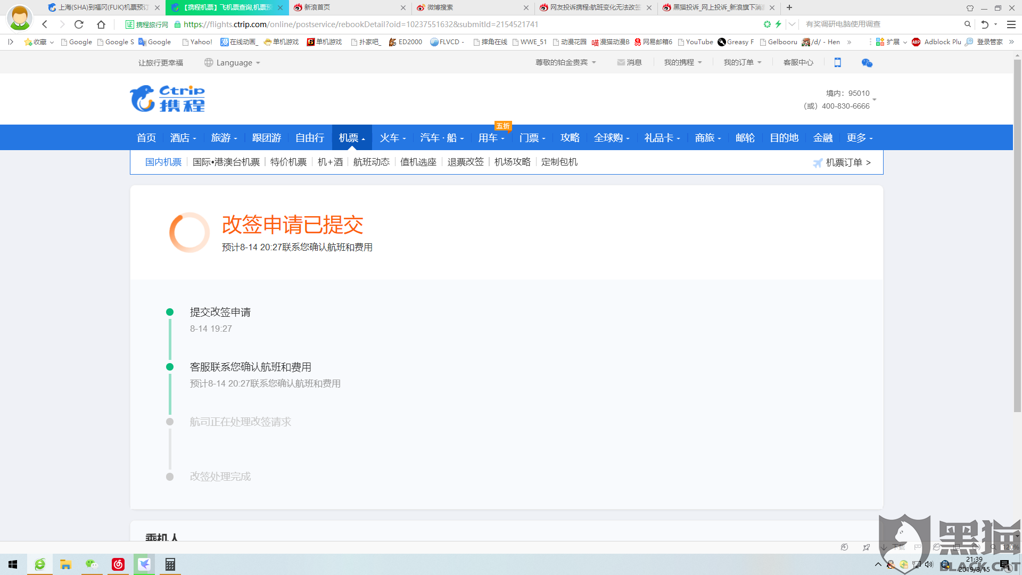The image size is (1022, 575).
Task: Go to browser home page icon
Action: (x=101, y=24)
